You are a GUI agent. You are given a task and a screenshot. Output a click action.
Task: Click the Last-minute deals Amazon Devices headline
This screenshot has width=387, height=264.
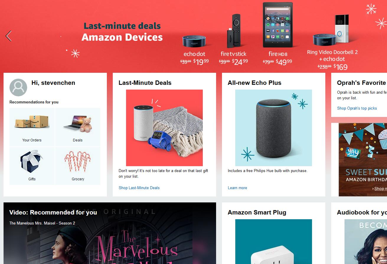[122, 32]
